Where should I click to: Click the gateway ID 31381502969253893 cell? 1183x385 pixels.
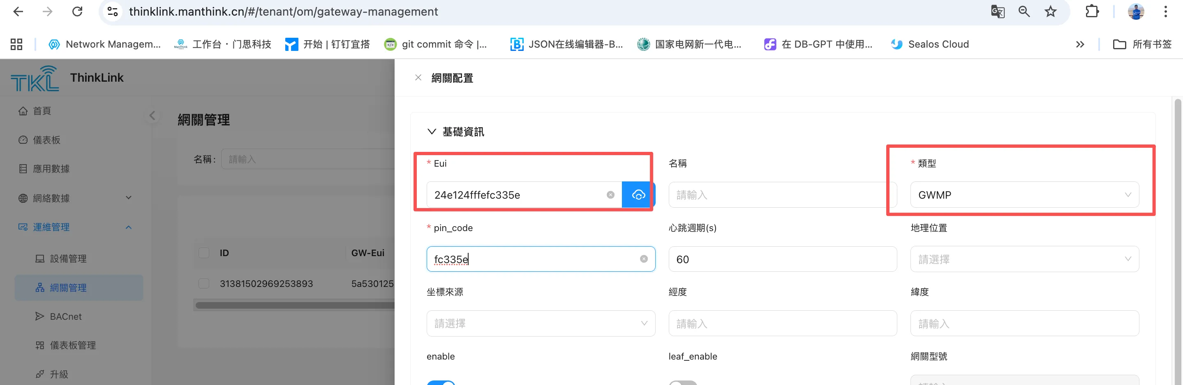click(x=266, y=284)
